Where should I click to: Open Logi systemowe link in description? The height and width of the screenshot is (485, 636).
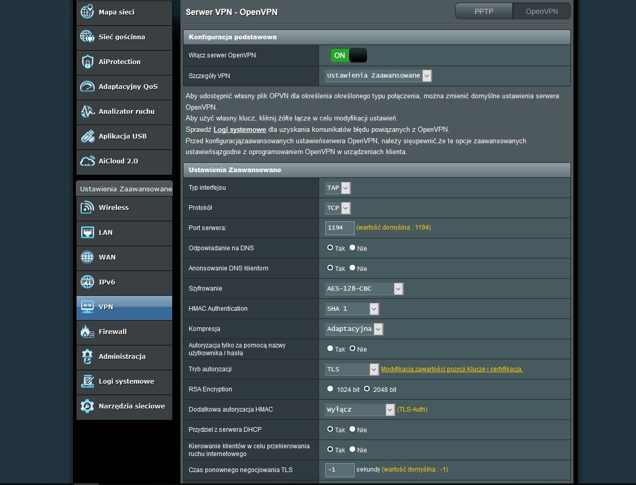(x=240, y=130)
